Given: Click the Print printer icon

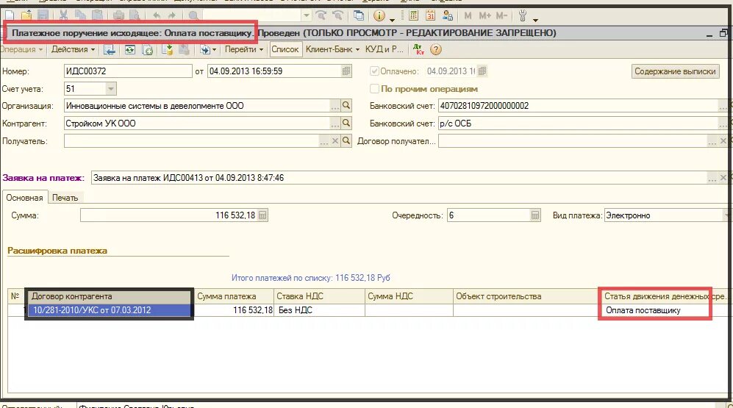Looking at the screenshot, I should (x=119, y=15).
